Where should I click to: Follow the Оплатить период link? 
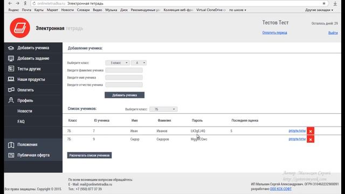[x=274, y=33]
